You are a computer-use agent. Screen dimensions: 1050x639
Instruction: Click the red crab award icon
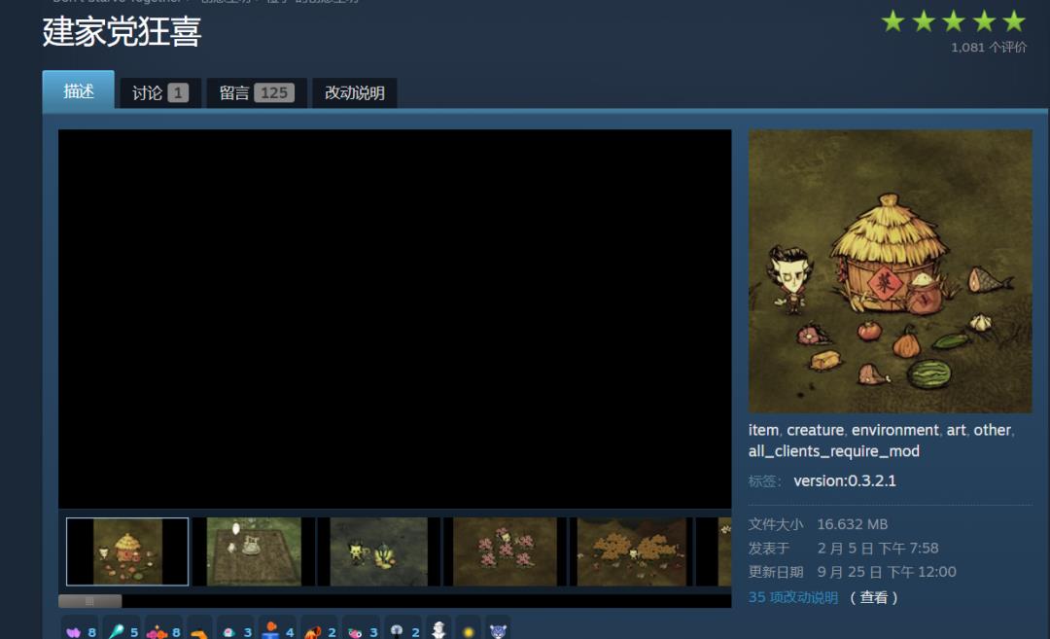pyautogui.click(x=313, y=631)
